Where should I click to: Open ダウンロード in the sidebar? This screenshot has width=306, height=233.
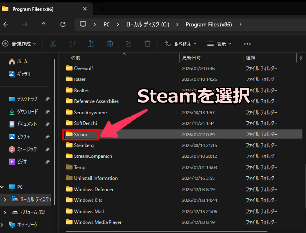pos(27,112)
